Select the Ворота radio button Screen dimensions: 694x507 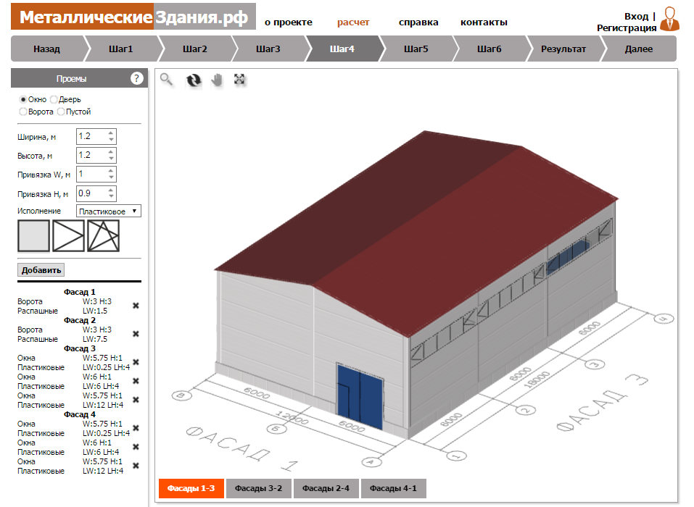pos(23,112)
